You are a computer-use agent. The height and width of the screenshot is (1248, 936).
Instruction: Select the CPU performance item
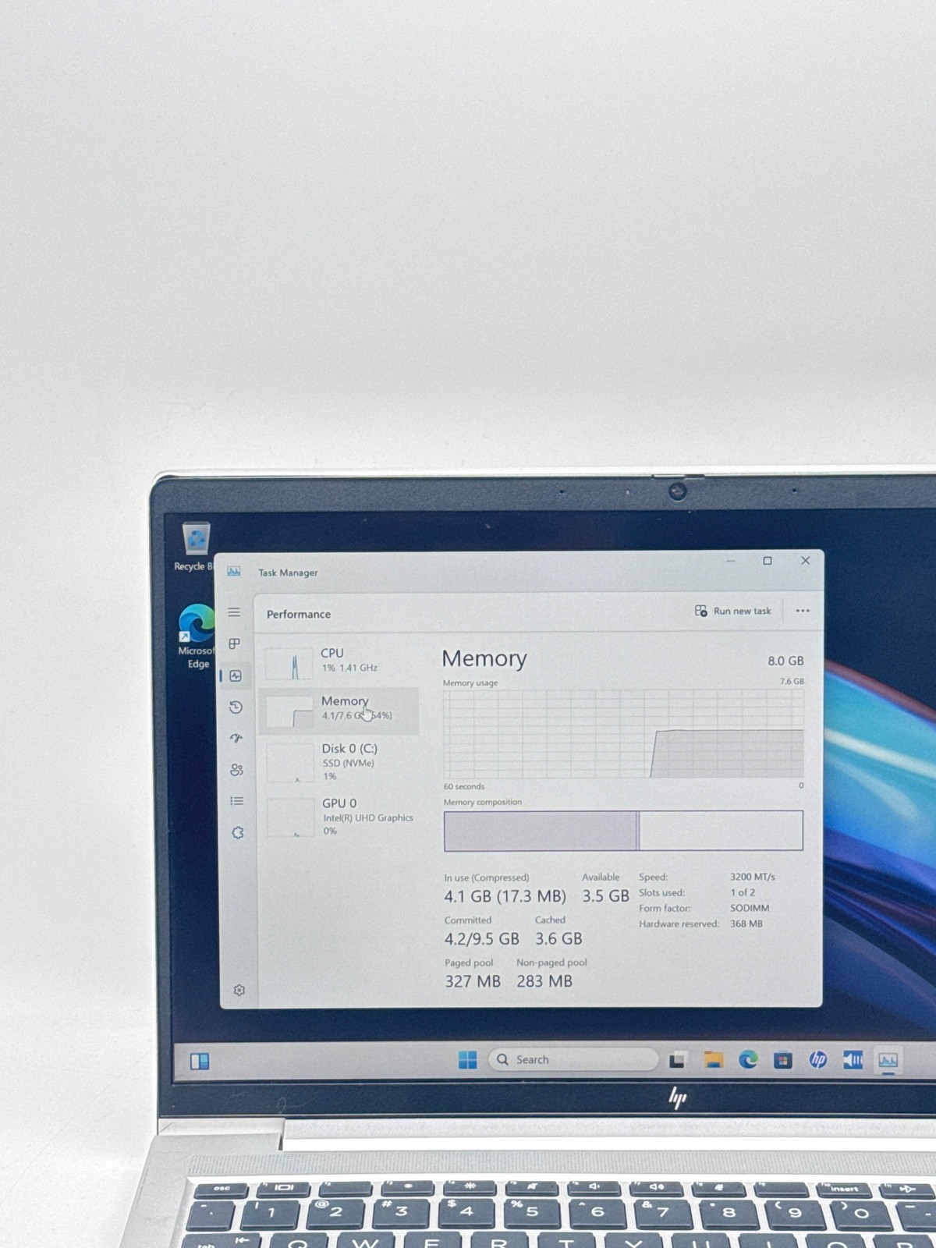click(340, 662)
